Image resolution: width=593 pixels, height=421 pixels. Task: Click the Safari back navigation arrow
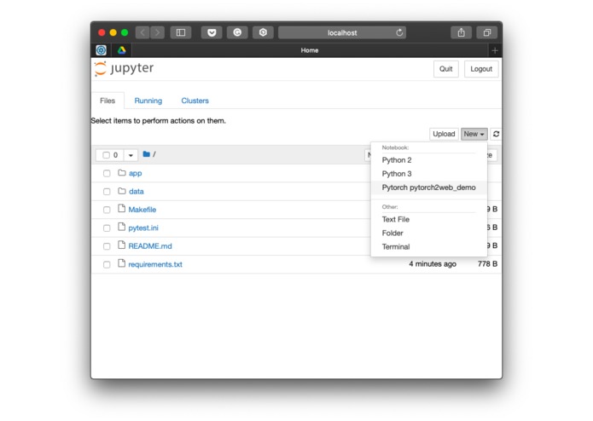coord(142,33)
